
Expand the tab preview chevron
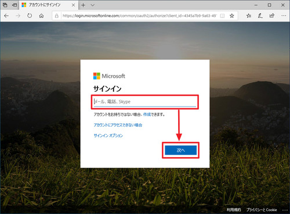click(x=93, y=5)
